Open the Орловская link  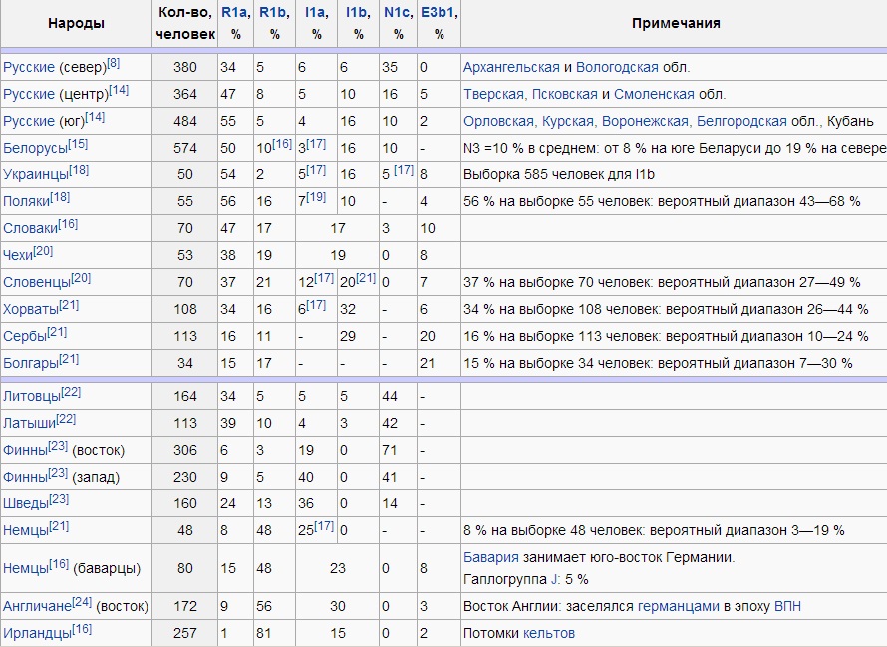[500, 122]
